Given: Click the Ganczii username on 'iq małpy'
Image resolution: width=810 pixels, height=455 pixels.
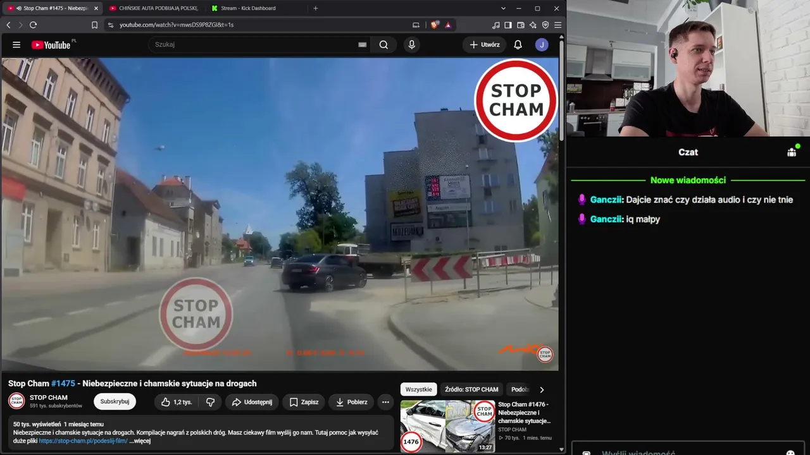Looking at the screenshot, I should pyautogui.click(x=607, y=219).
